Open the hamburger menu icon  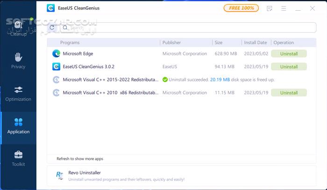click(284, 8)
